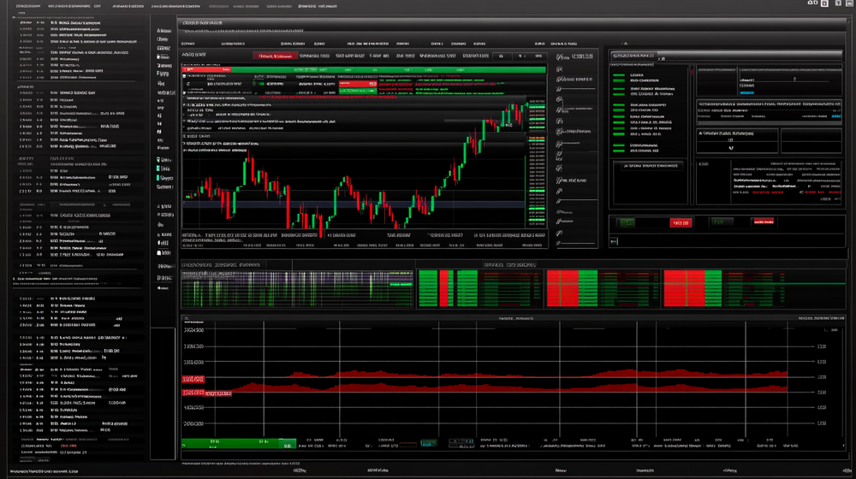The image size is (856, 479).
Task: Click the white outlined square icon in the top-right corner
Action: coord(824,4)
